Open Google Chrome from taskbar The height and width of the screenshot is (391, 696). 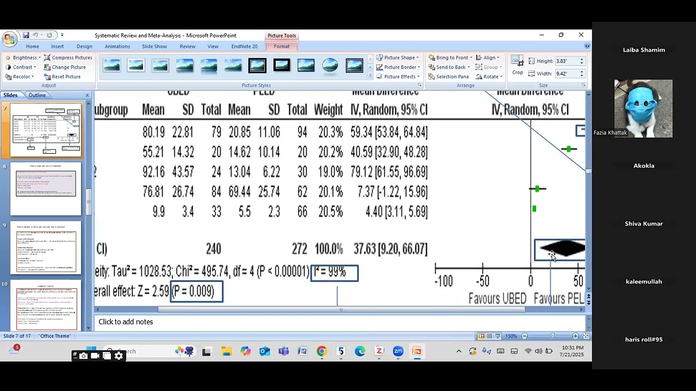tap(322, 351)
